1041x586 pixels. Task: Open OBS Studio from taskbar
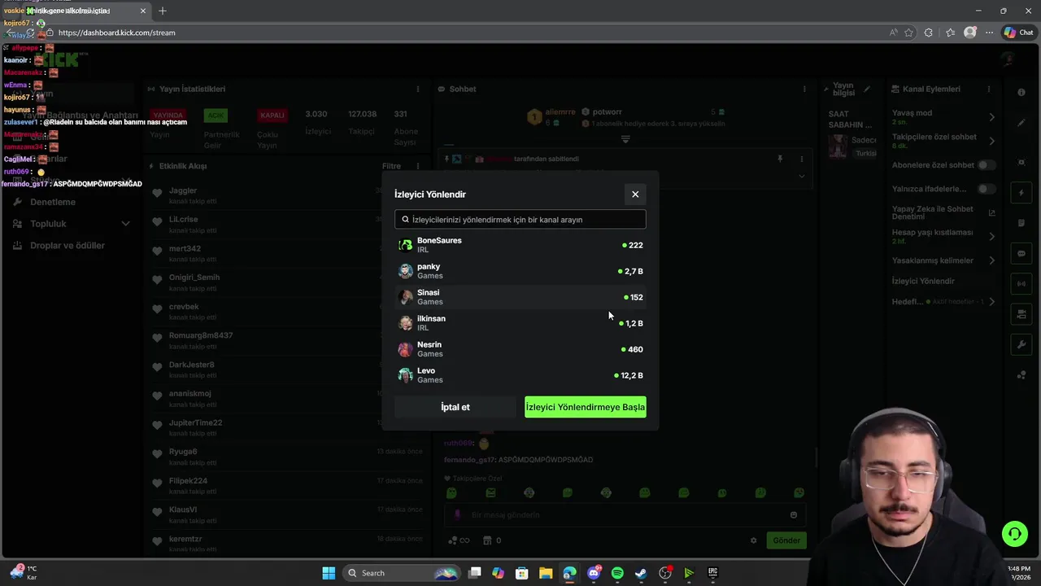pyautogui.click(x=665, y=573)
